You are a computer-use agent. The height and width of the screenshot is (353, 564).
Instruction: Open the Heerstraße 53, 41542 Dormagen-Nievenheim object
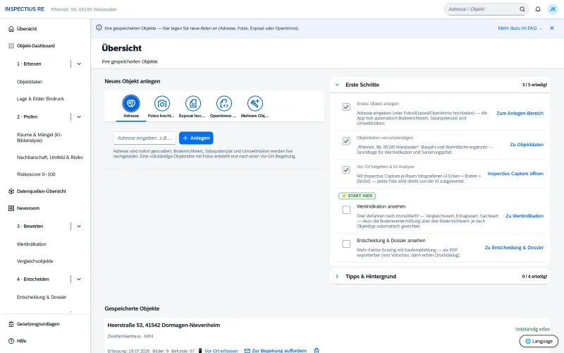(164, 325)
